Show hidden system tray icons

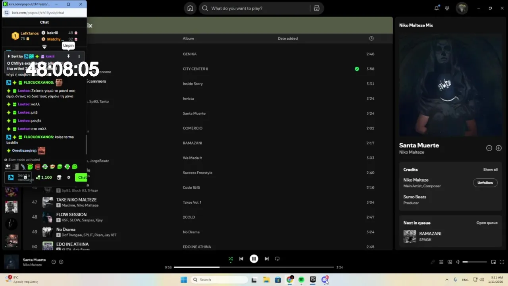(x=447, y=280)
